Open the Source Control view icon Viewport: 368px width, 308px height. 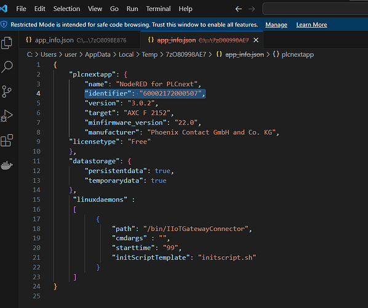tap(7, 91)
